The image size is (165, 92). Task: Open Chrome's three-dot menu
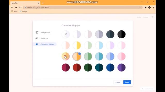154,7
